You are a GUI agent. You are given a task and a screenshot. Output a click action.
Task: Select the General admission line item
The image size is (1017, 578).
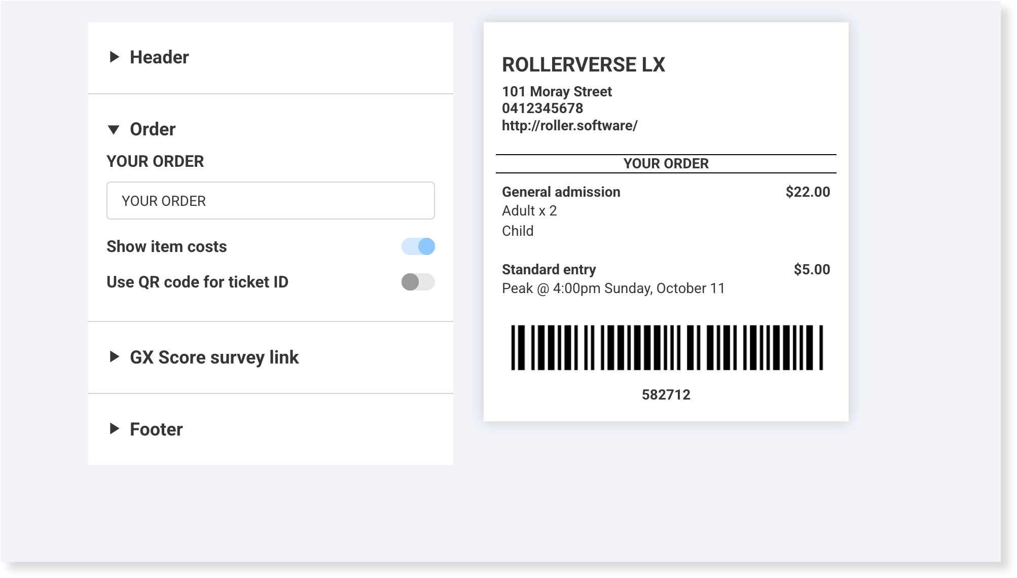coord(561,192)
